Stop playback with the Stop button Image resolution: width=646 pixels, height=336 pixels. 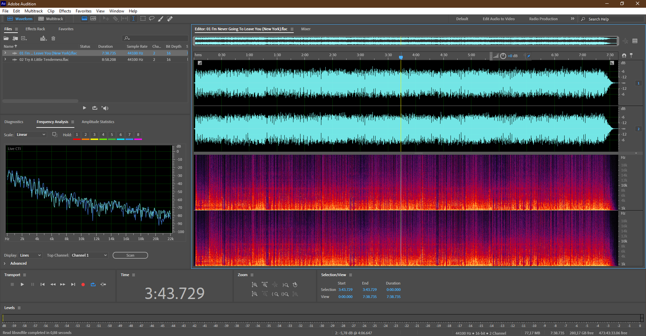[x=12, y=285]
